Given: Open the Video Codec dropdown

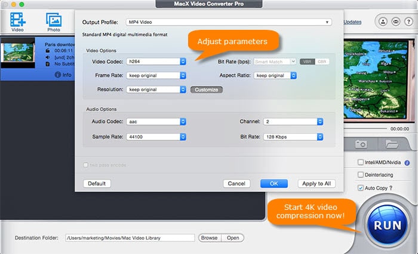Looking at the screenshot, I should coord(156,61).
